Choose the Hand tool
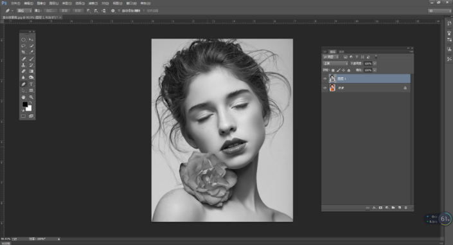This screenshot has height=245, width=453. 23,97
